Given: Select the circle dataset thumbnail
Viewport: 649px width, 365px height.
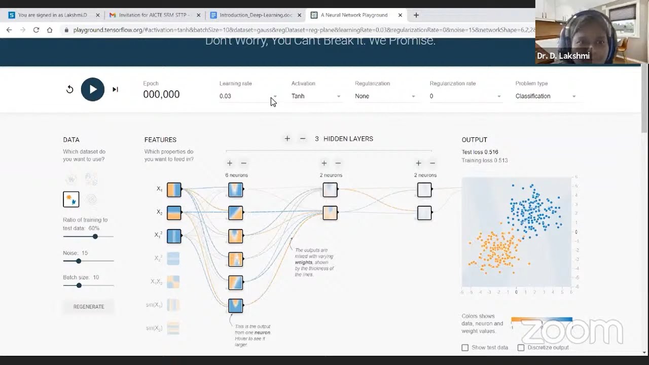Looking at the screenshot, I should coord(71,178).
